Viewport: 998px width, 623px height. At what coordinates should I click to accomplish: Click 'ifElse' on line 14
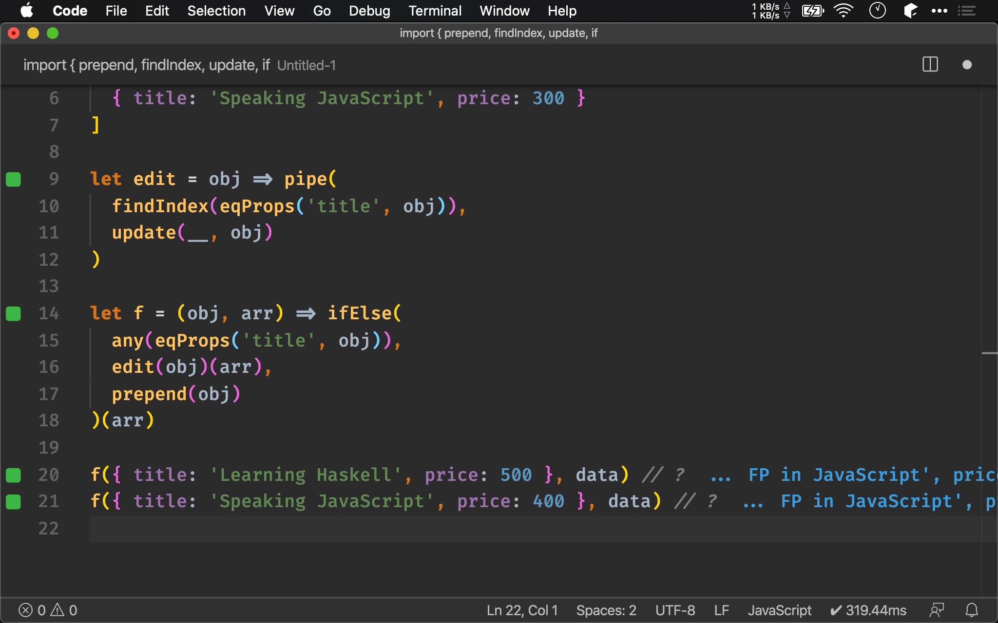pyautogui.click(x=360, y=313)
